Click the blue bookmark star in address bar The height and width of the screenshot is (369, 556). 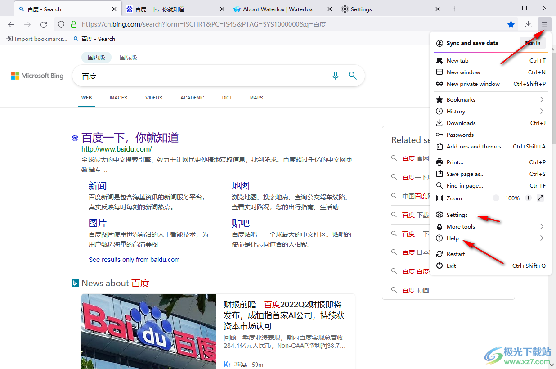[x=511, y=24]
